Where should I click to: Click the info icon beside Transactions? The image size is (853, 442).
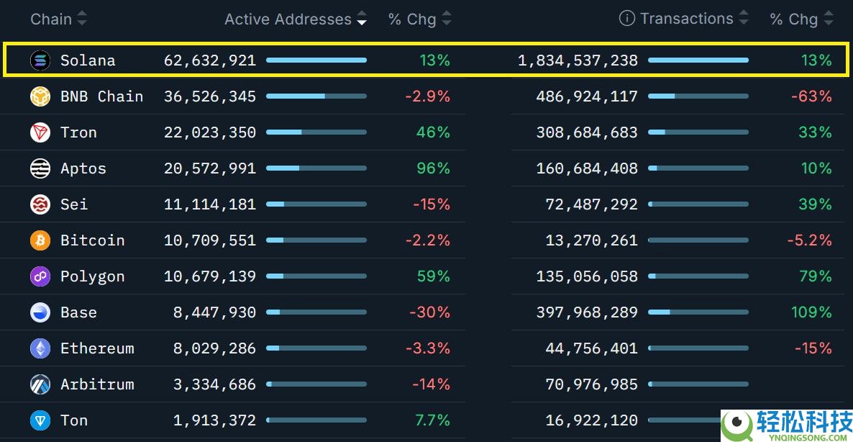tap(627, 19)
